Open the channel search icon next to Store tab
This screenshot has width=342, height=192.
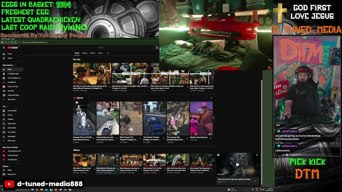pyautogui.click(x=108, y=53)
